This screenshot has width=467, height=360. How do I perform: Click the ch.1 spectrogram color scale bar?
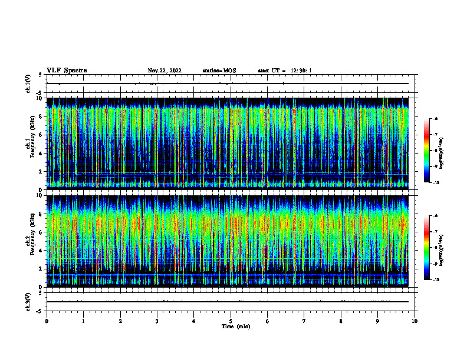[x=426, y=151]
